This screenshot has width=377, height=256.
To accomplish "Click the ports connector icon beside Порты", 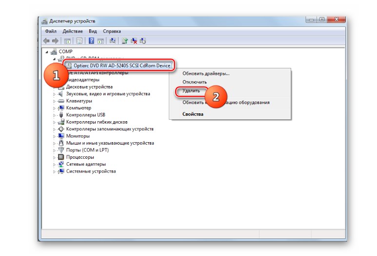I will coord(61,150).
